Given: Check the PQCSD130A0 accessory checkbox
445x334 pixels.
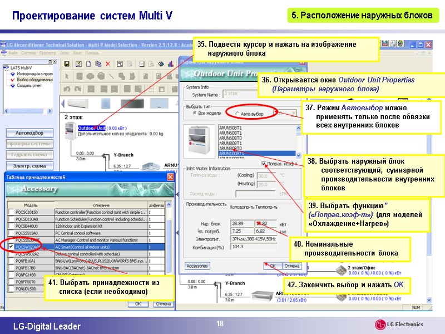Looking at the screenshot, I should point(11,219).
